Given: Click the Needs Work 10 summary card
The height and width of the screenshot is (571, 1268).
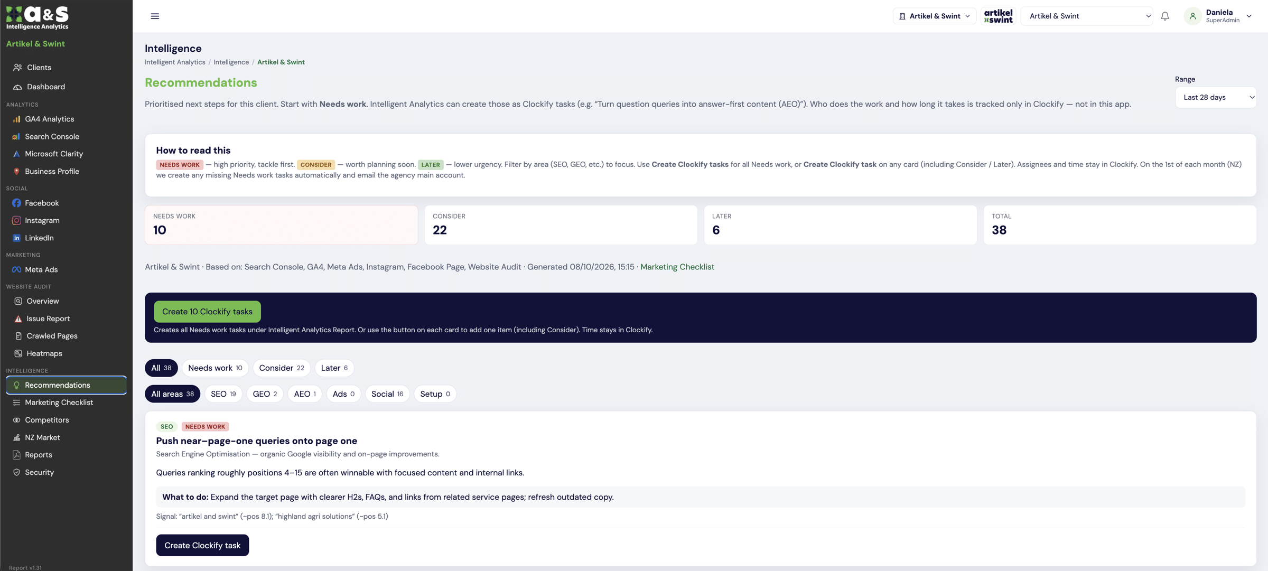Looking at the screenshot, I should point(281,225).
